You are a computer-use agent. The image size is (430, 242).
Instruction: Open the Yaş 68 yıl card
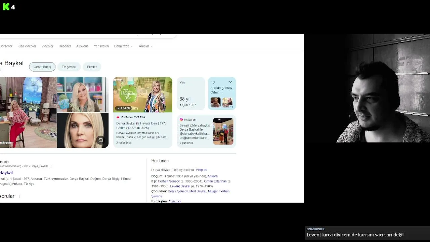tap(191, 93)
